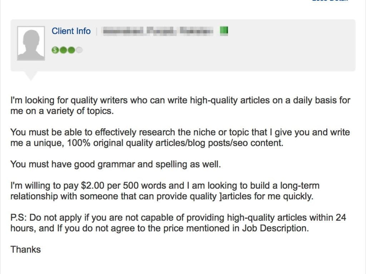The width and height of the screenshot is (366, 274).
Task: Click the blurred client name
Action: [x=158, y=31]
